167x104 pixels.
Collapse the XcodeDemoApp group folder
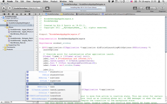pos(3,21)
